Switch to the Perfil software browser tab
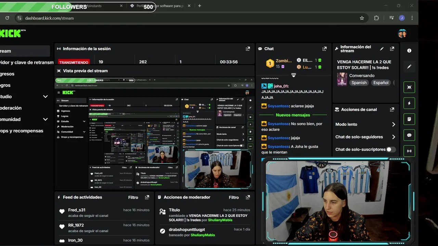 [x=161, y=6]
